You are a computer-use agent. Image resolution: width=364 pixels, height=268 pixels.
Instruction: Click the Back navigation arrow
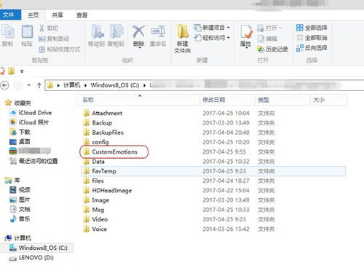click(5, 85)
